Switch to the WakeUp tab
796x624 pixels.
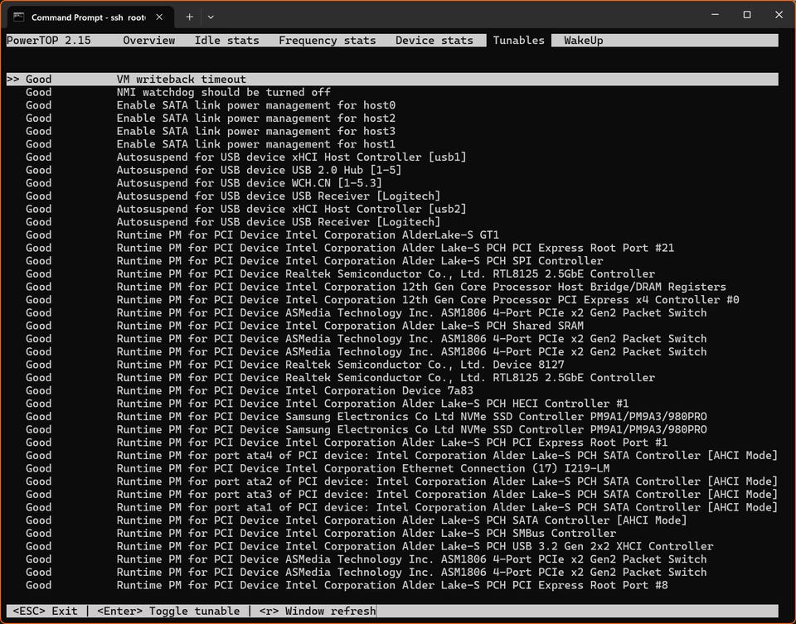click(x=583, y=40)
